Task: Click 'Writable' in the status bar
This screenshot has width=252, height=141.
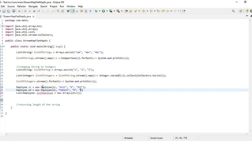Action: click(x=128, y=138)
